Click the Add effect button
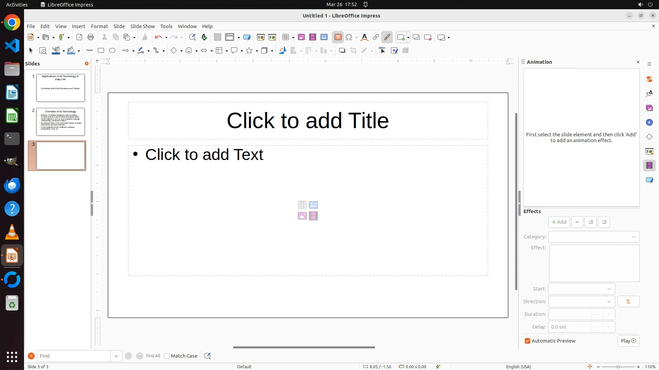The width and height of the screenshot is (659, 370). click(559, 222)
